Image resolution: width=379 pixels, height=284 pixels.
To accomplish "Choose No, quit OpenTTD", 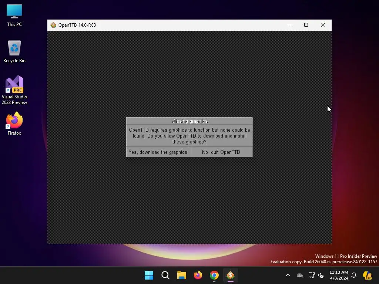I will tap(221, 152).
